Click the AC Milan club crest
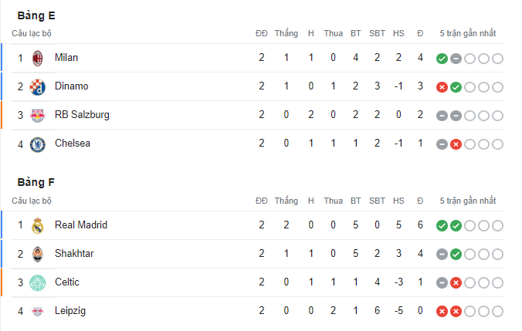This screenshot has width=522, height=331. click(38, 58)
